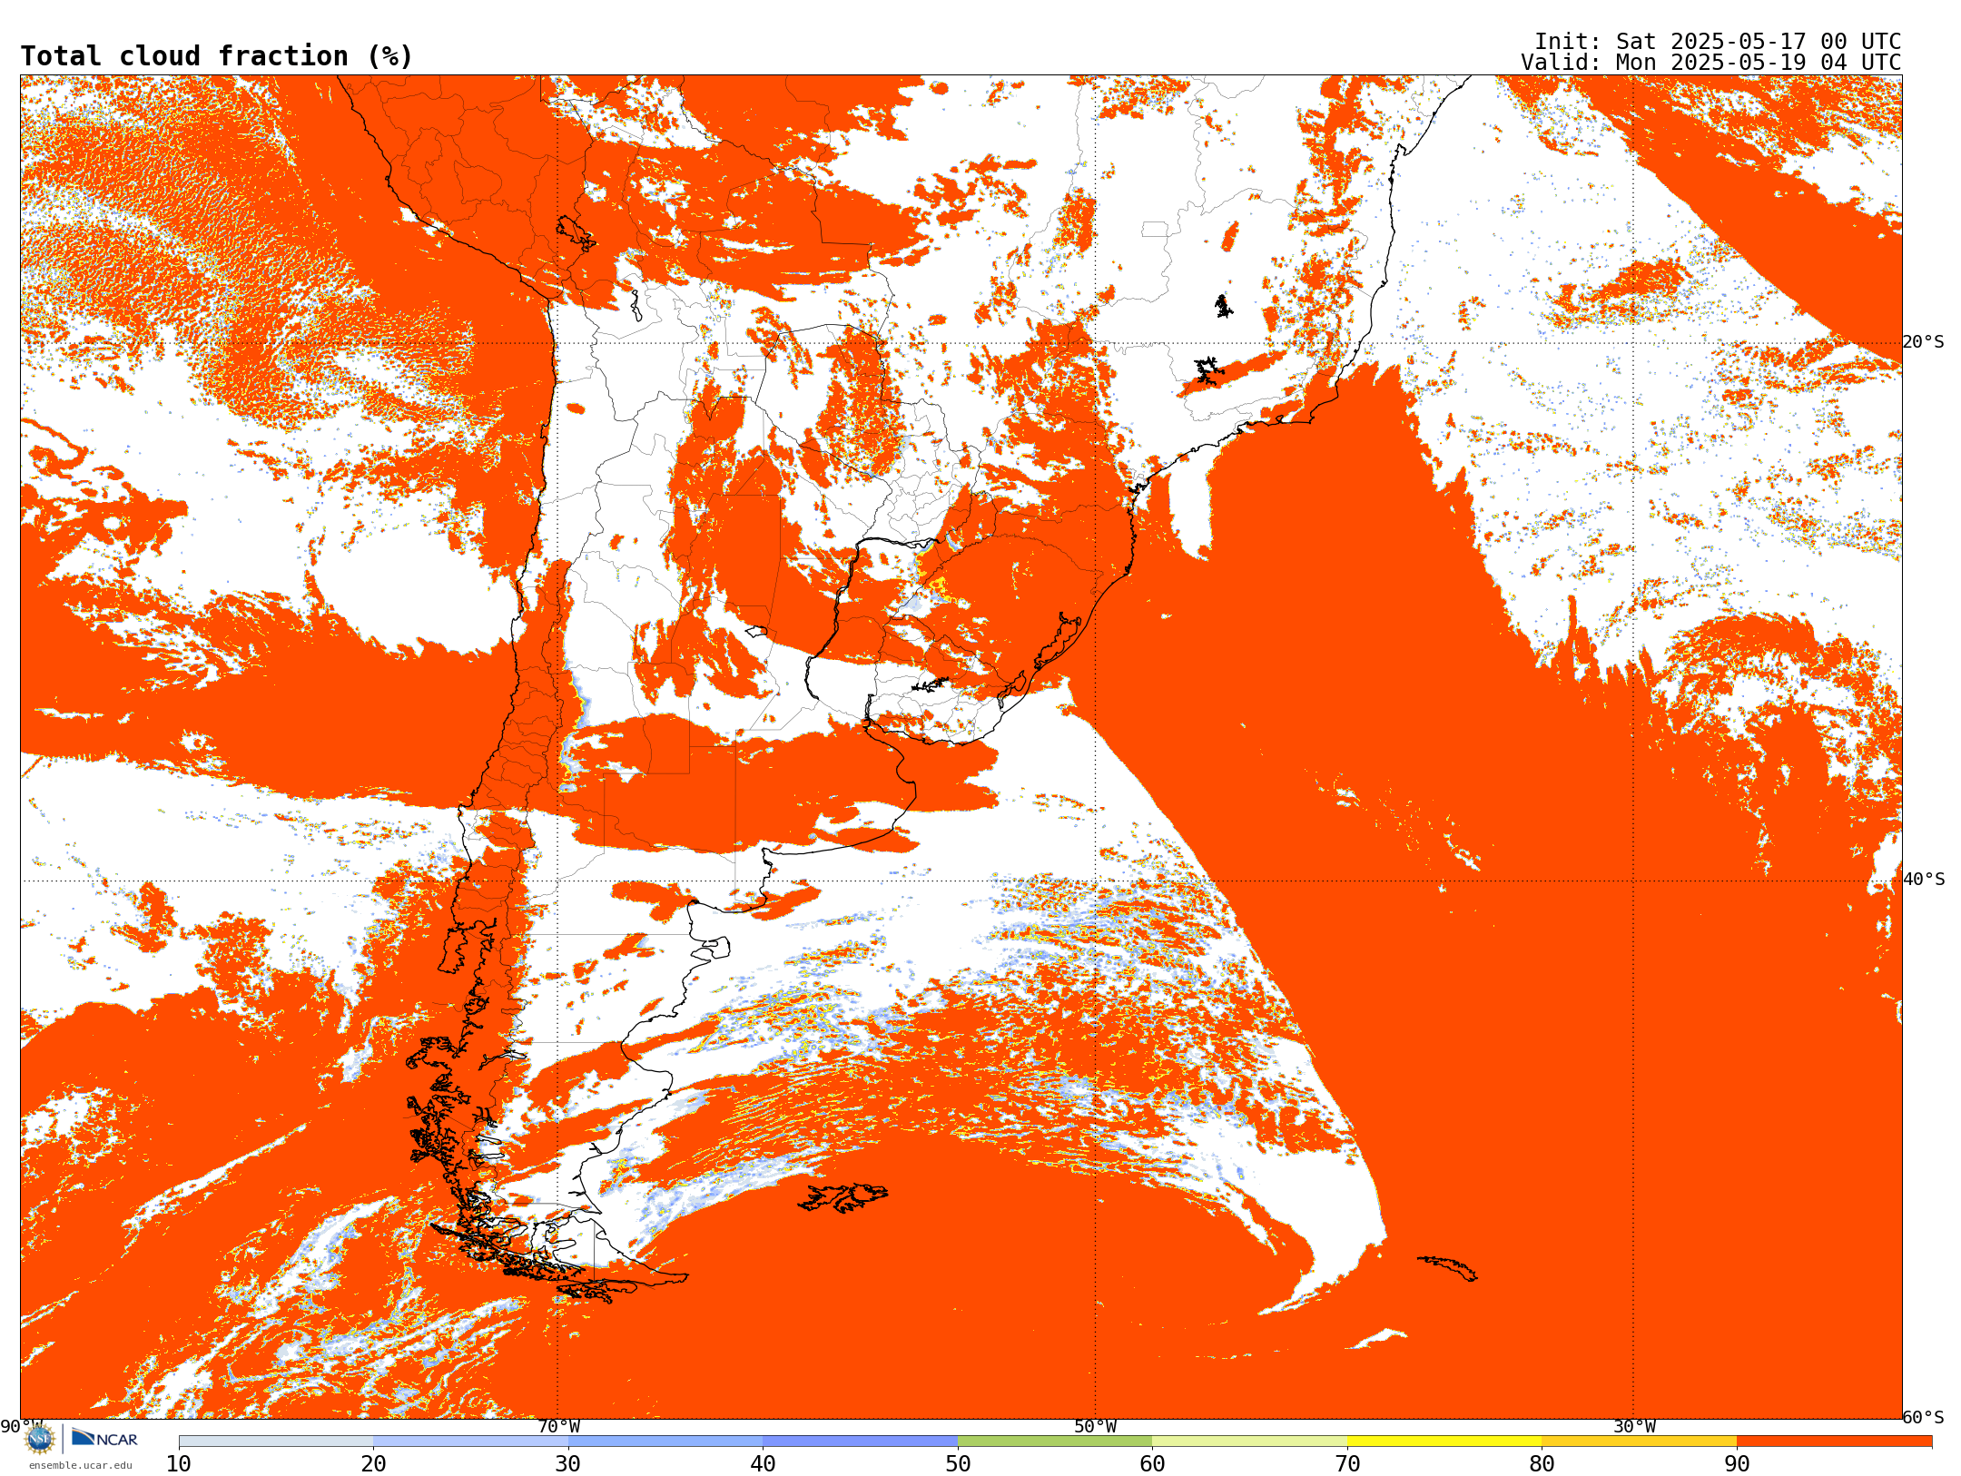Click the South Georgia island outline
The height and width of the screenshot is (1476, 1961).
(x=1447, y=1268)
